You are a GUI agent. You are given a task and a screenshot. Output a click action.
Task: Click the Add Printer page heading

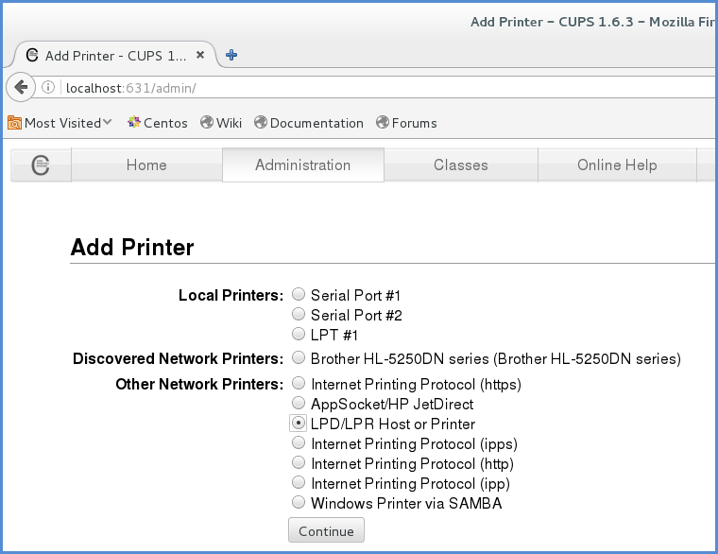tap(132, 248)
